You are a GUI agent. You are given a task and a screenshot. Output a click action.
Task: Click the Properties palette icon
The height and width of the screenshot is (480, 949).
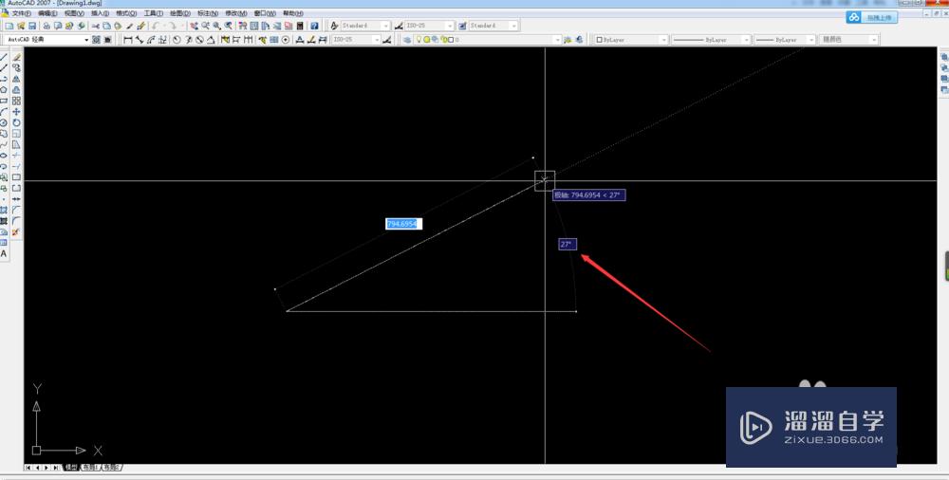pyautogui.click(x=242, y=26)
